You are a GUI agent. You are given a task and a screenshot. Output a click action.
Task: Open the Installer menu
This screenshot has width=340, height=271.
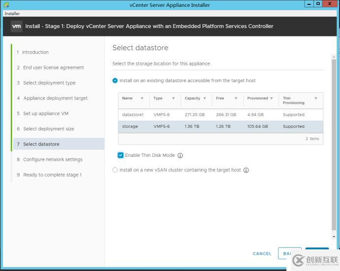pyautogui.click(x=12, y=13)
